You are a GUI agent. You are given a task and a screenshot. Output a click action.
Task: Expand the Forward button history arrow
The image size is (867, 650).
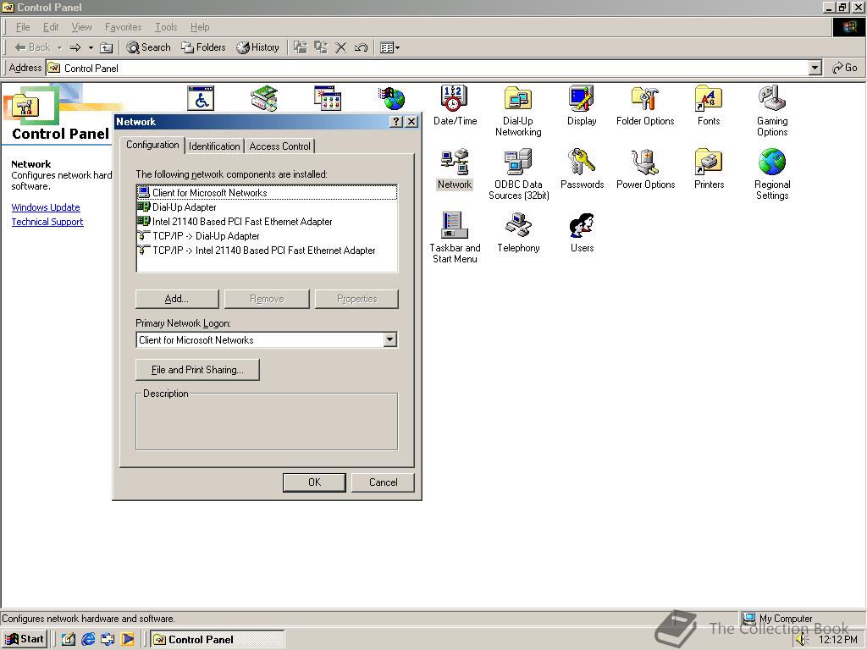pos(91,47)
